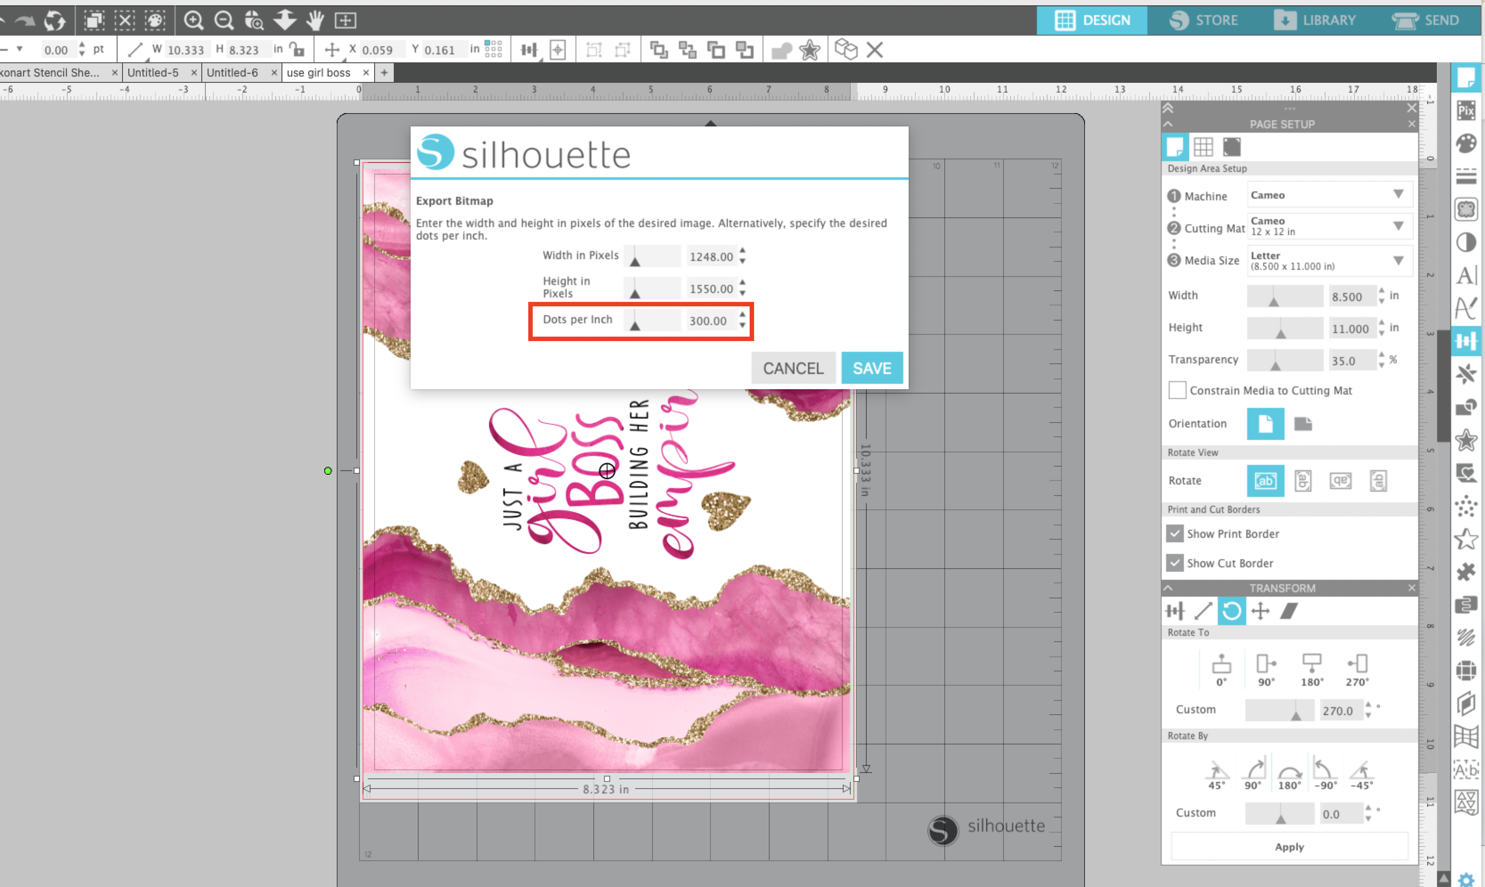This screenshot has height=887, width=1485.
Task: Click the Dots per Inch slider
Action: 652,321
